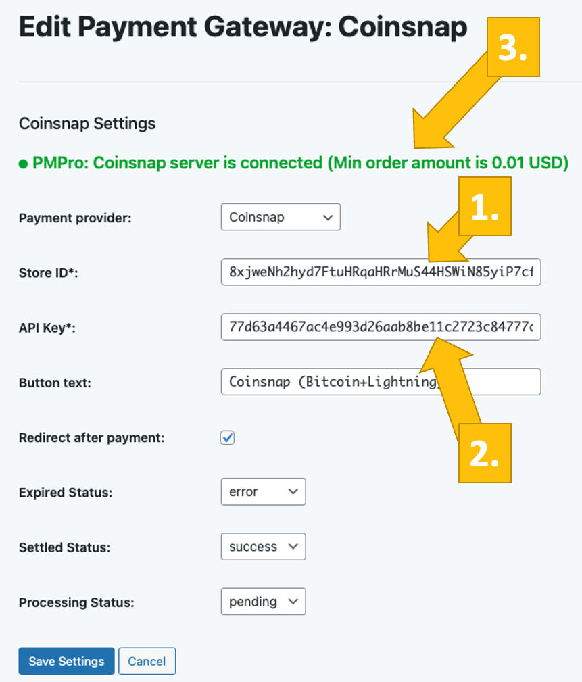
Task: Click the green connection status dot
Action: [23, 164]
